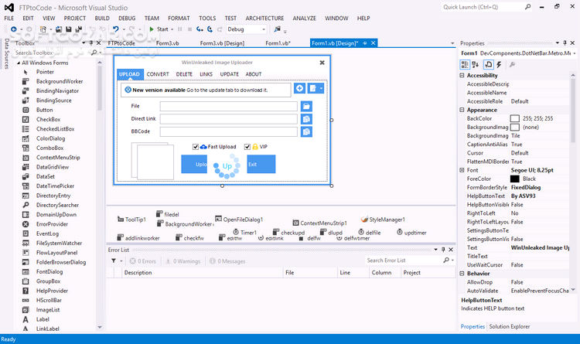This screenshot has width=580, height=344.
Task: Open the ARCHITECTURE menu
Action: [264, 18]
